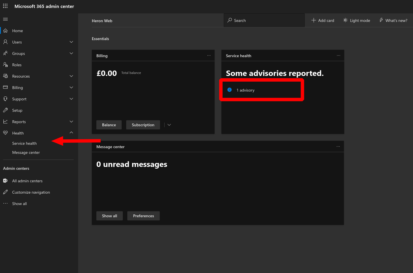Screen dimensions: 413x273
Task: Click the Groups people icon
Action: [5, 53]
